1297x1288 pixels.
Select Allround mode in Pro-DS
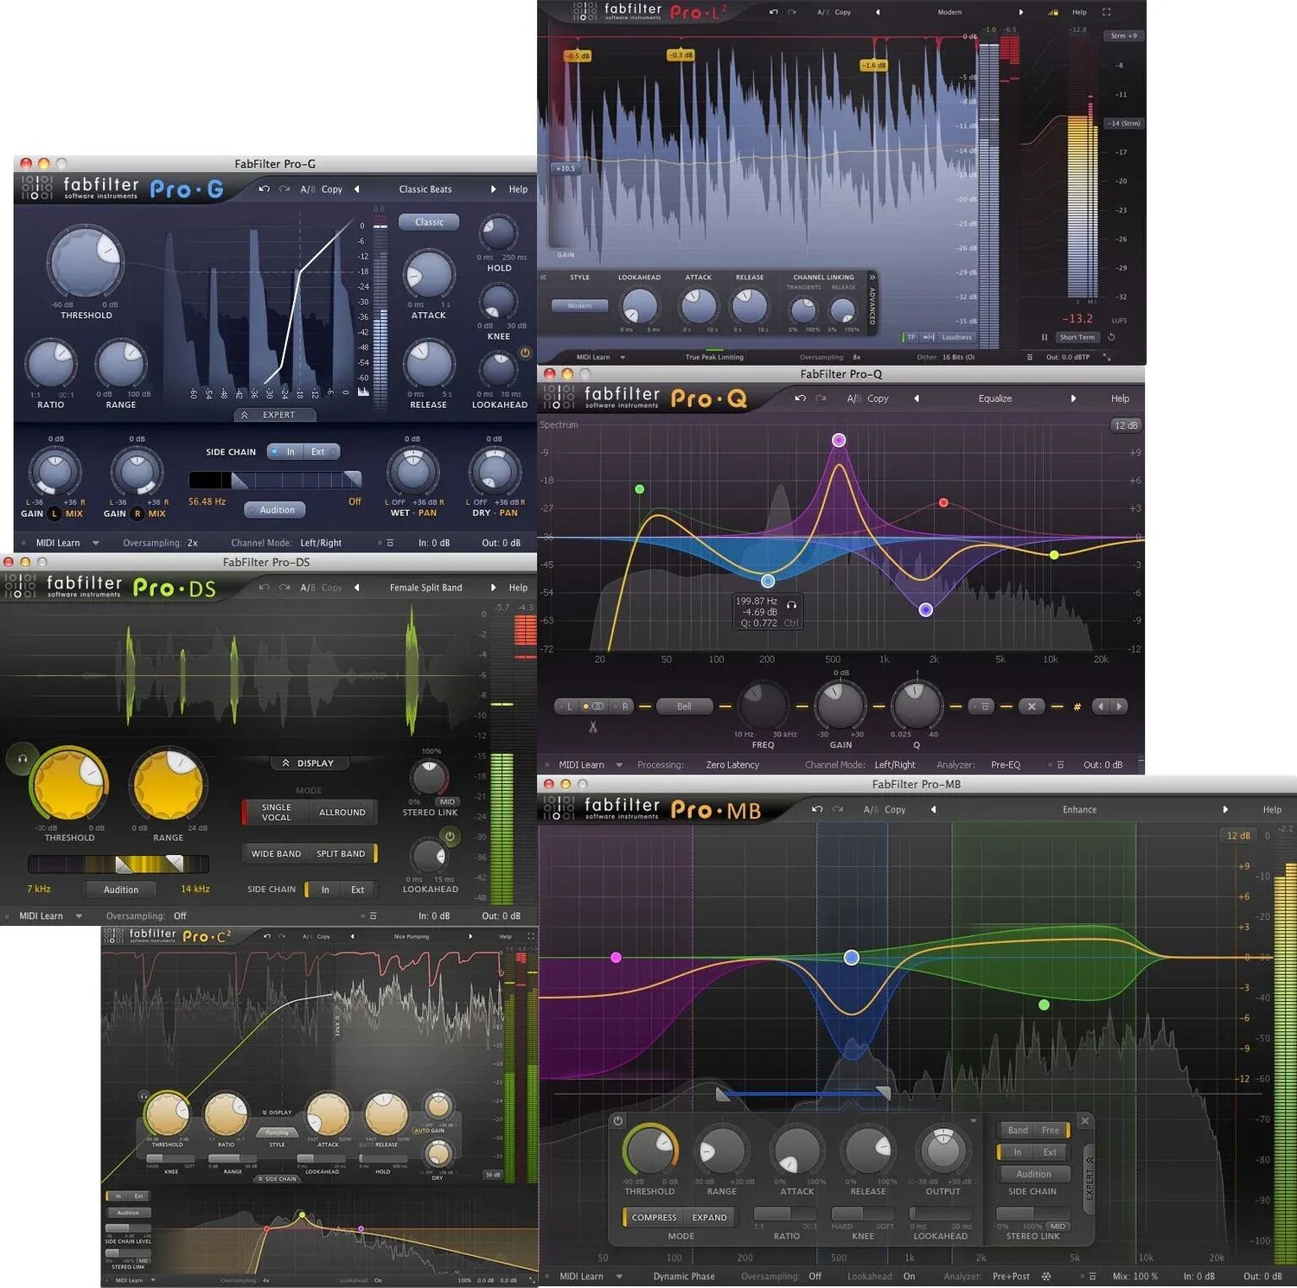tap(342, 812)
